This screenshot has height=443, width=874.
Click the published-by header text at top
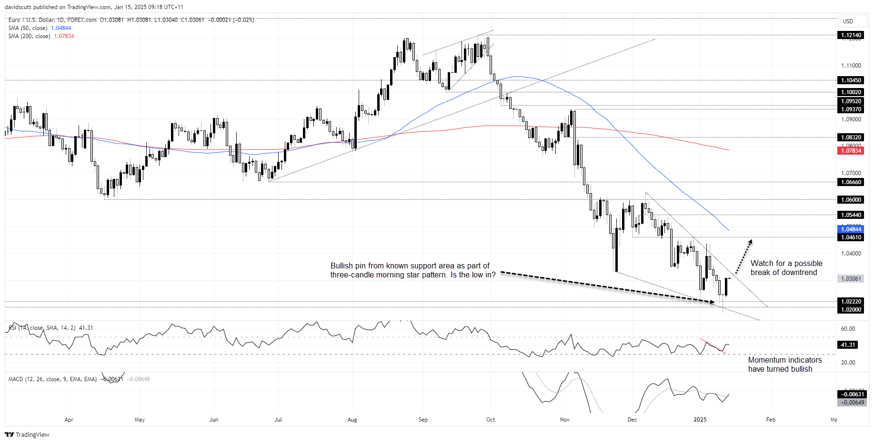click(94, 7)
